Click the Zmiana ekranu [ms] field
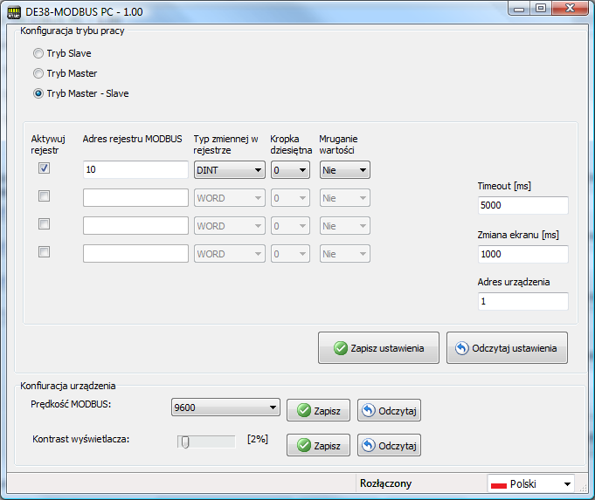Viewport: 595px width, 500px height. pyautogui.click(x=522, y=254)
